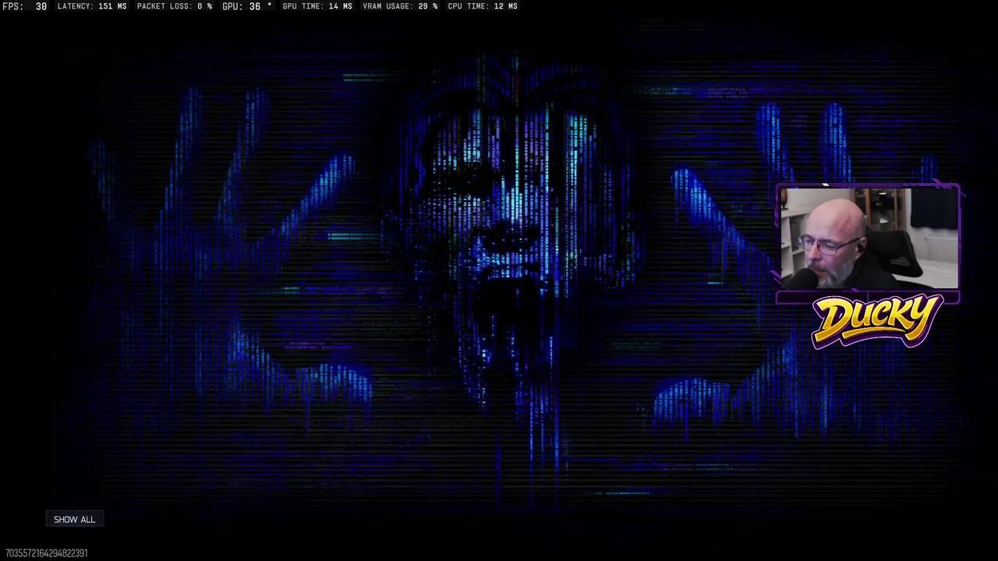Select the GPU Time 14 MS stat
Viewport: 998px width, 561px height.
317,6
